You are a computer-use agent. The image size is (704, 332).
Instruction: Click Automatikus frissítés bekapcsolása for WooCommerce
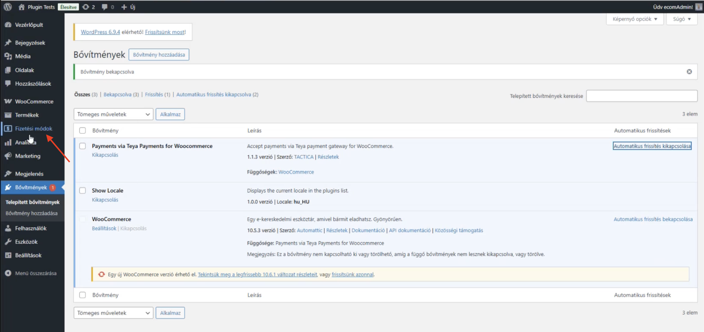653,219
